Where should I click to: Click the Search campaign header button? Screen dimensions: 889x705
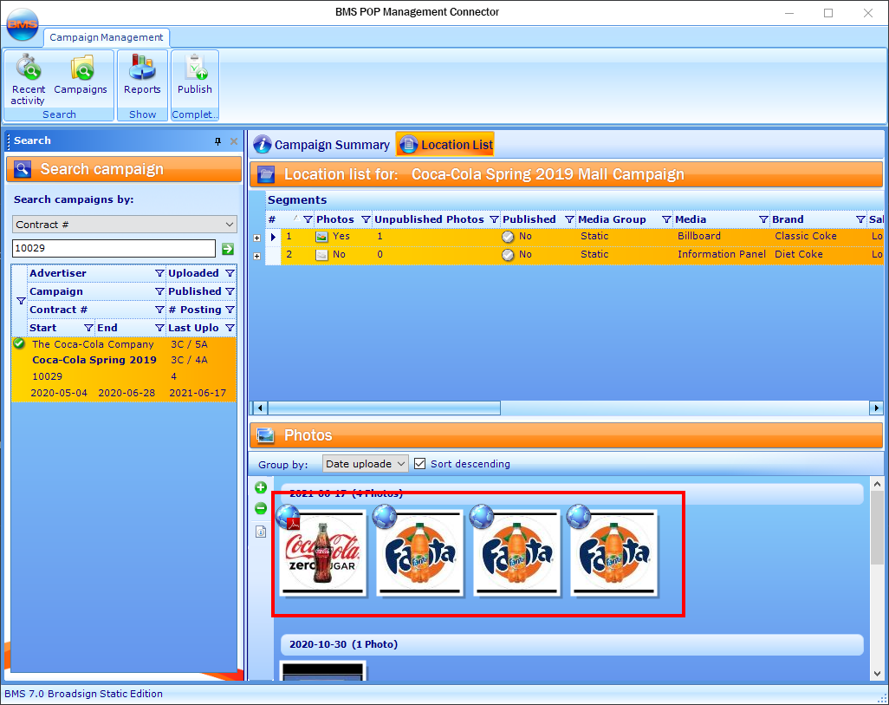click(x=124, y=169)
